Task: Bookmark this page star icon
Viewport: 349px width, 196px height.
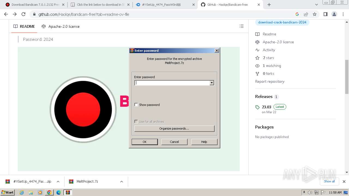Action: coord(315,14)
